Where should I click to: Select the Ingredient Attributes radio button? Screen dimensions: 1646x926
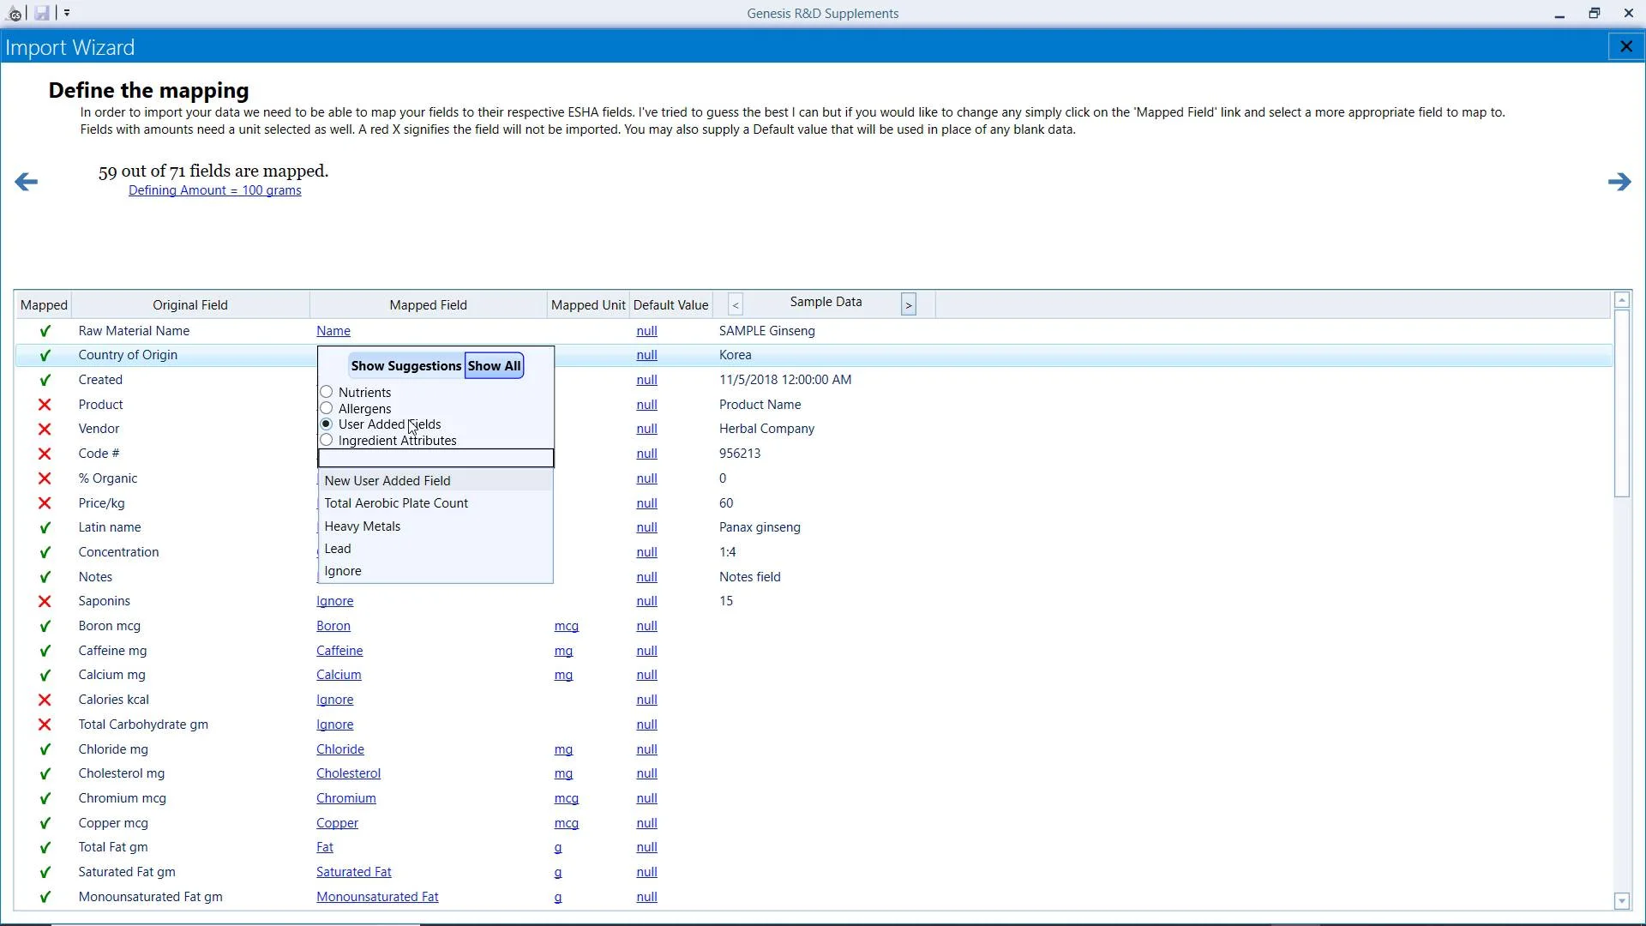pyautogui.click(x=327, y=440)
